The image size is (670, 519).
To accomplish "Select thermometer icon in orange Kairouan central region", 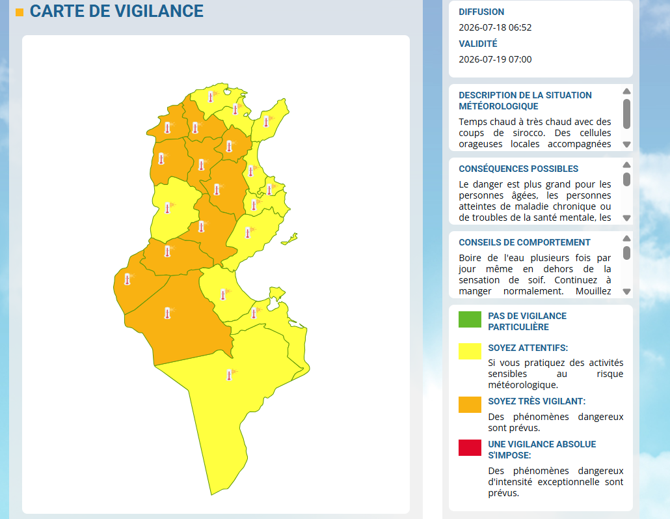I will point(217,189).
